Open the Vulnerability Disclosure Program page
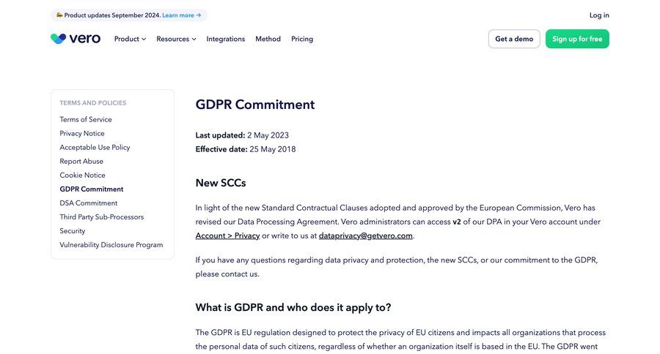 coord(111,244)
